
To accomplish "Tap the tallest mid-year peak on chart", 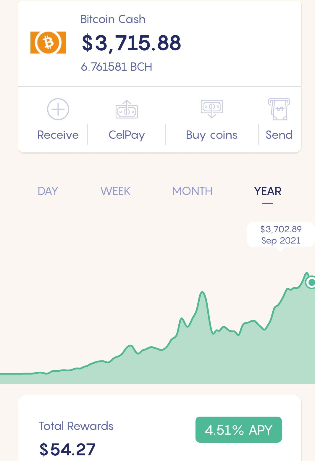I will 202,294.
